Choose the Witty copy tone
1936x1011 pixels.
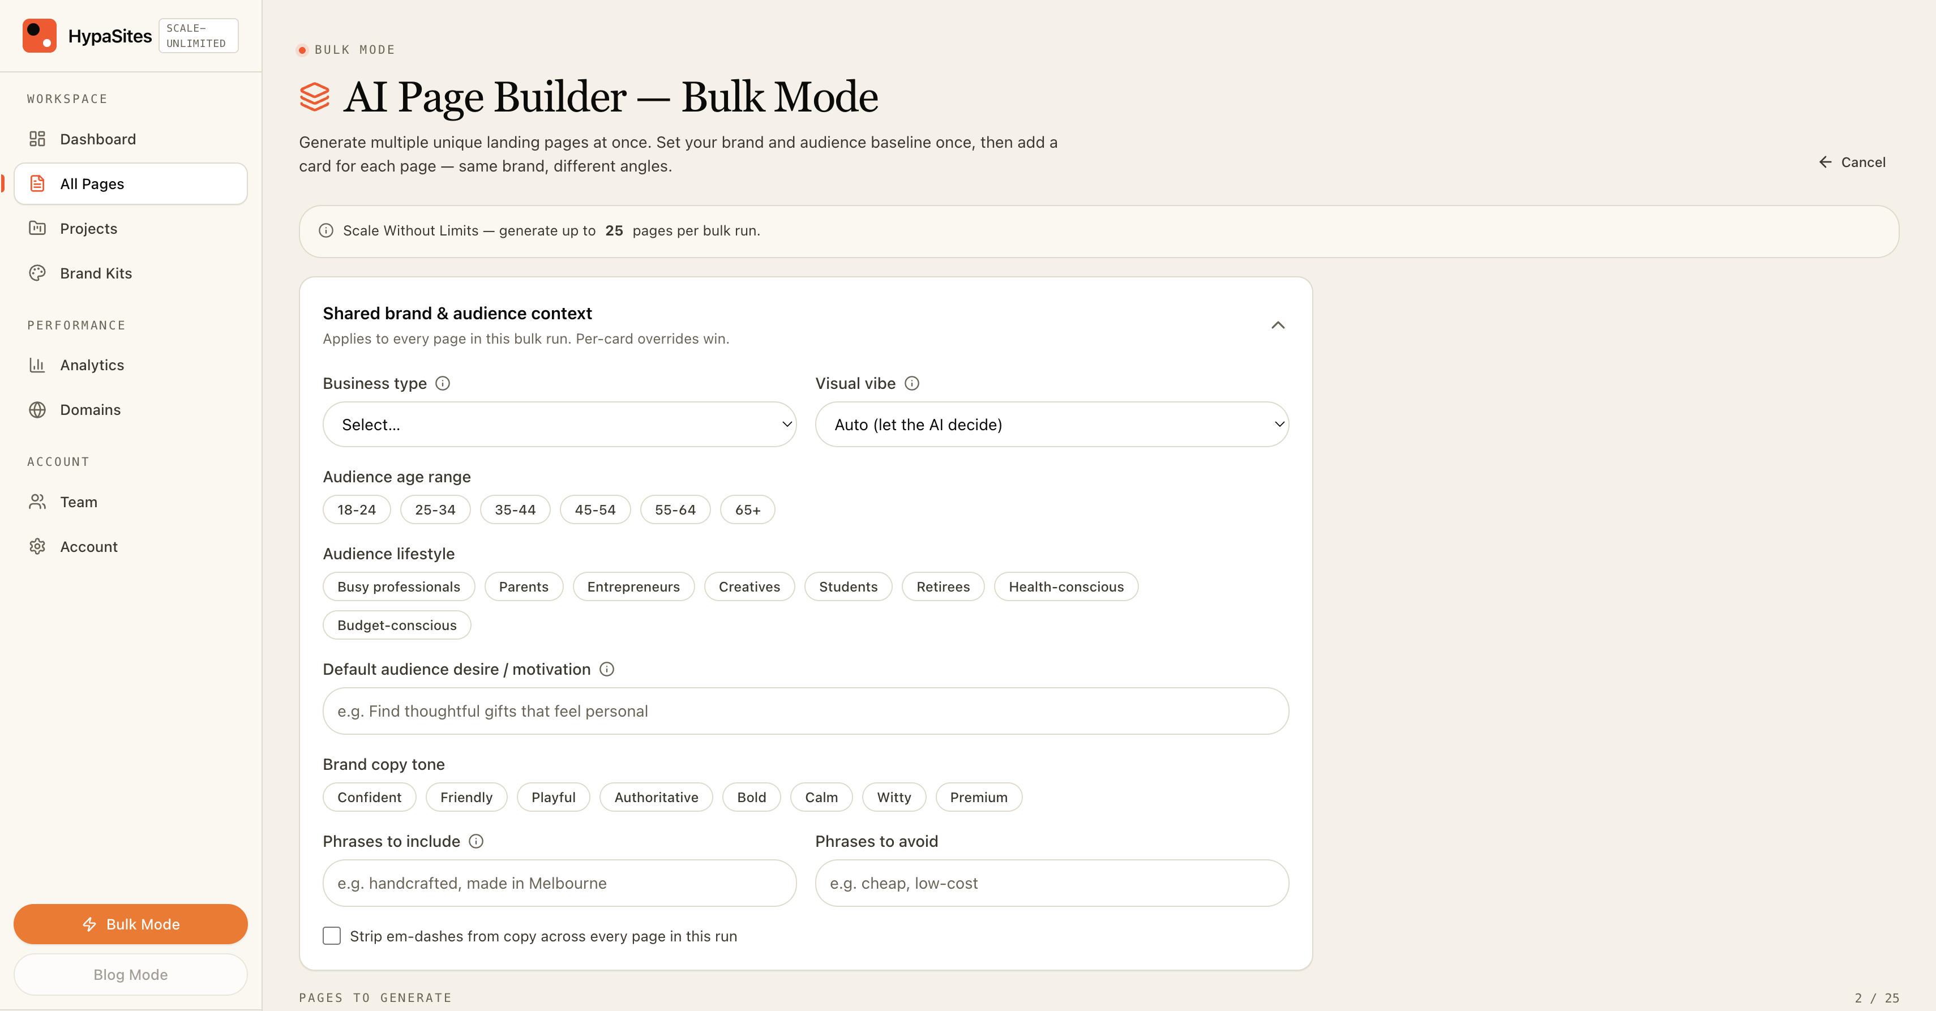click(x=894, y=797)
